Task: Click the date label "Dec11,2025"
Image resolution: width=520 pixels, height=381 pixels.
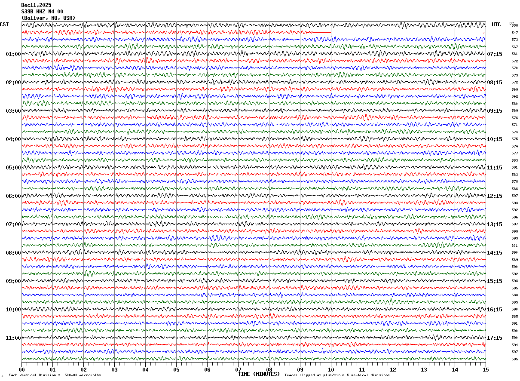Action: click(x=36, y=5)
